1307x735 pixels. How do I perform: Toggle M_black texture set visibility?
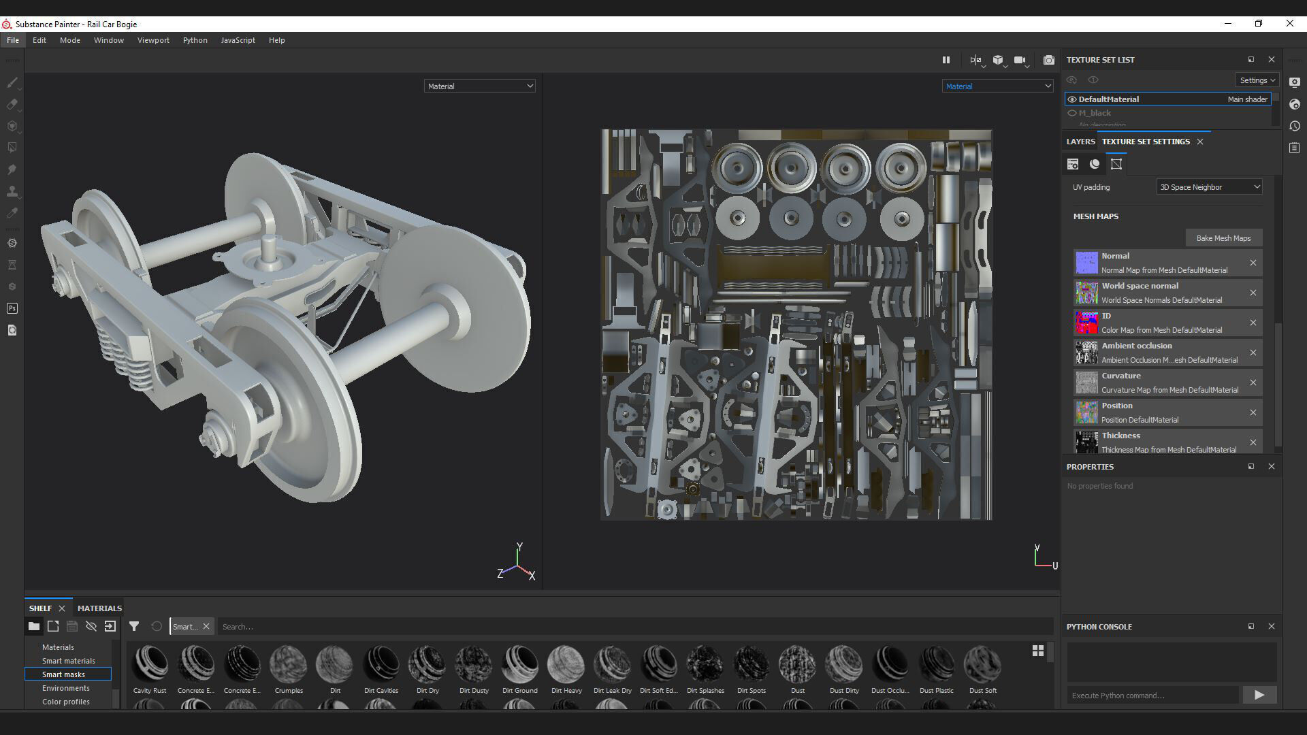point(1072,113)
